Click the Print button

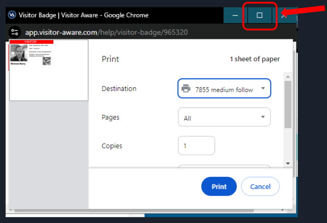point(219,186)
